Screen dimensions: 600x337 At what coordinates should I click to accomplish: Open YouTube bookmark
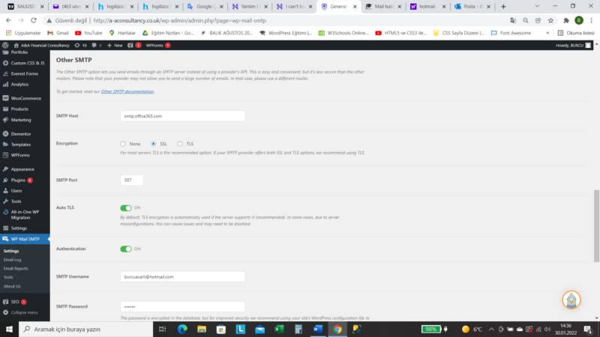coord(88,33)
